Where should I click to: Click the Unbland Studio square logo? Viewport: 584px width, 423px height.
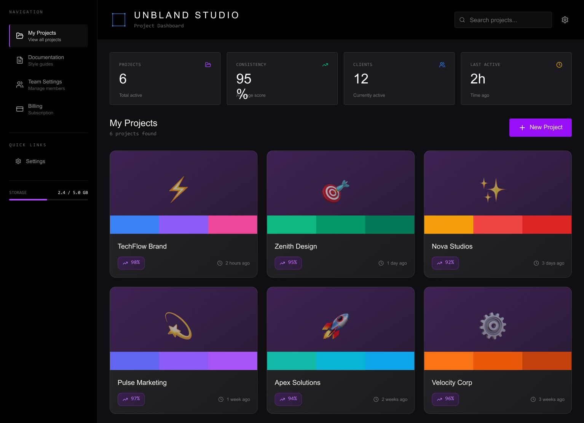pyautogui.click(x=119, y=20)
